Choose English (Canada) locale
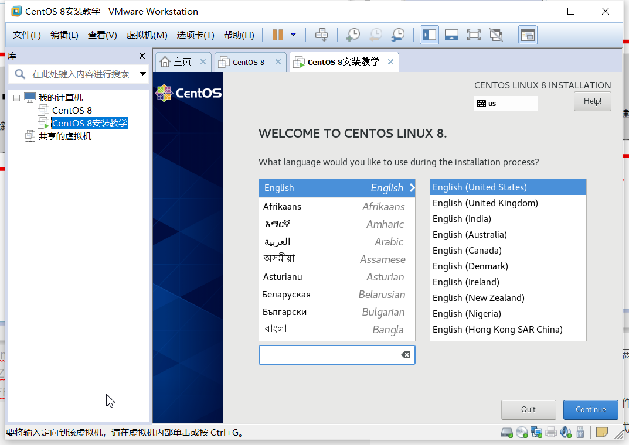This screenshot has height=445, width=629. (x=508, y=251)
